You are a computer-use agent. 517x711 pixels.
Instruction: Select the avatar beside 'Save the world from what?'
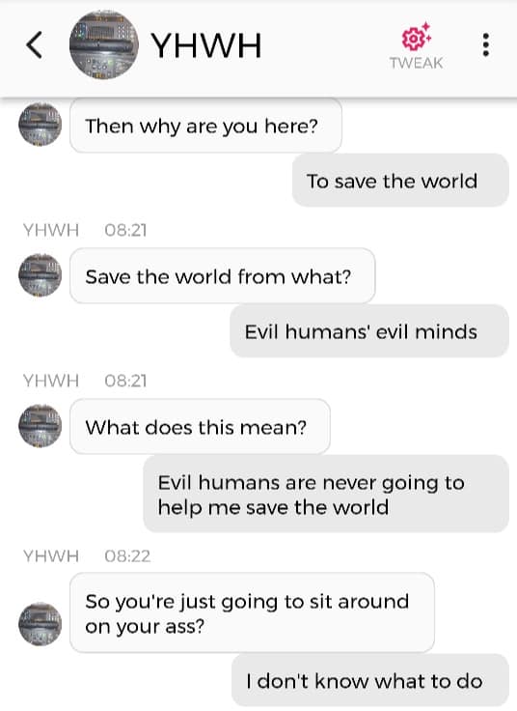(40, 274)
